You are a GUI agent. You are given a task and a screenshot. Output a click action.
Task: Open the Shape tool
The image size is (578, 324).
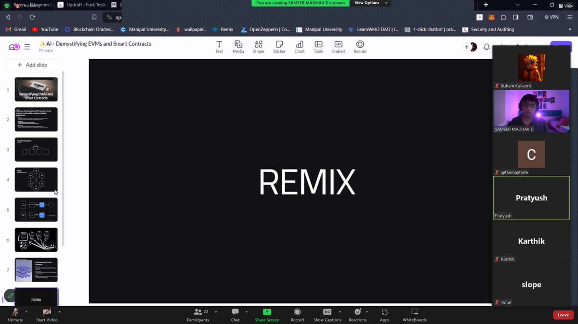click(x=259, y=46)
